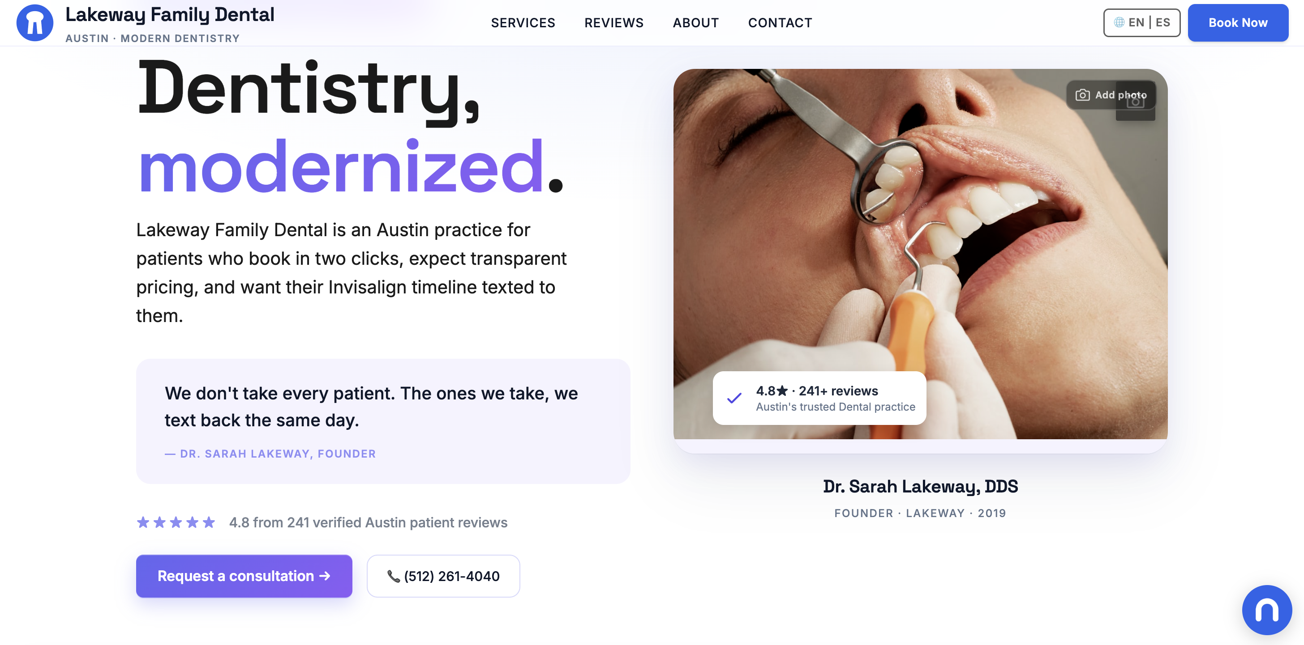
Task: Switch language to ES
Action: [1163, 23]
